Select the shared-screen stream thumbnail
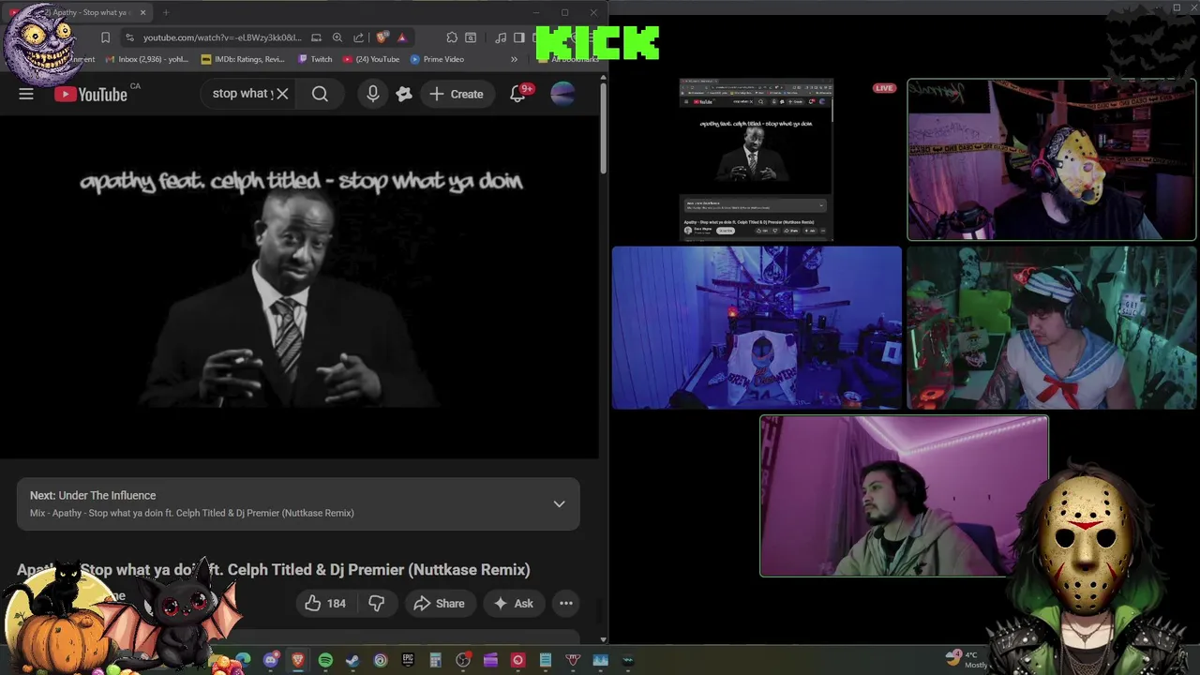The image size is (1200, 675). click(x=757, y=159)
